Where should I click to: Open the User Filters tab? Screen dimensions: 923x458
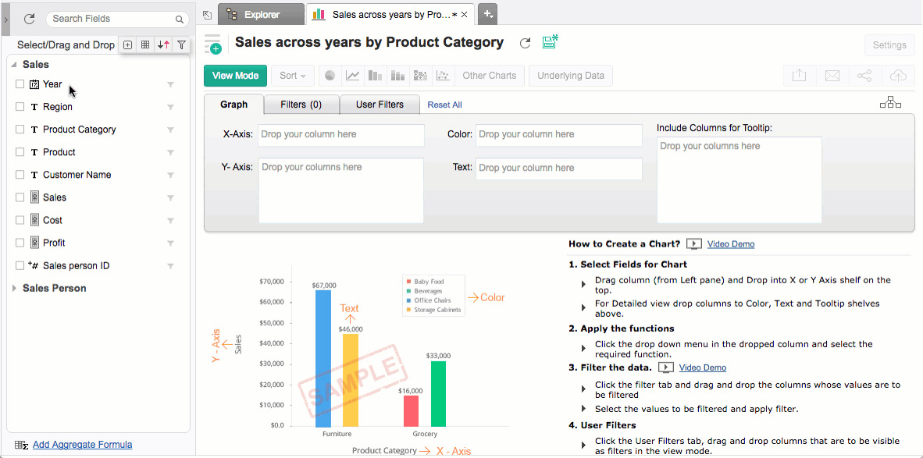[x=380, y=105]
